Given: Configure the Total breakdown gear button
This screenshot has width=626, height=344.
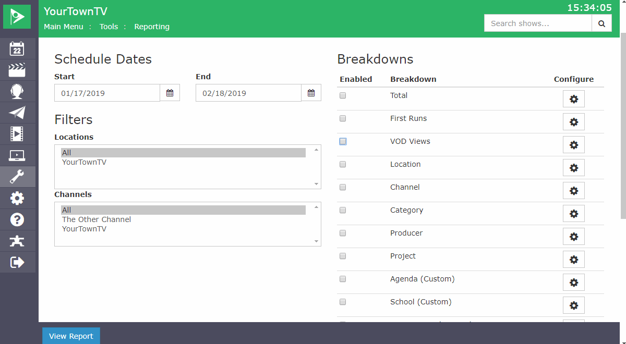Looking at the screenshot, I should (x=574, y=99).
